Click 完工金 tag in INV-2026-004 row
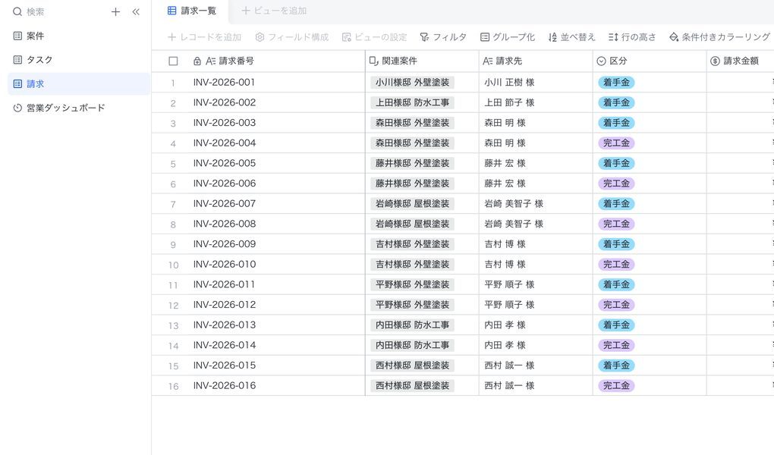This screenshot has height=455, width=774. point(616,143)
